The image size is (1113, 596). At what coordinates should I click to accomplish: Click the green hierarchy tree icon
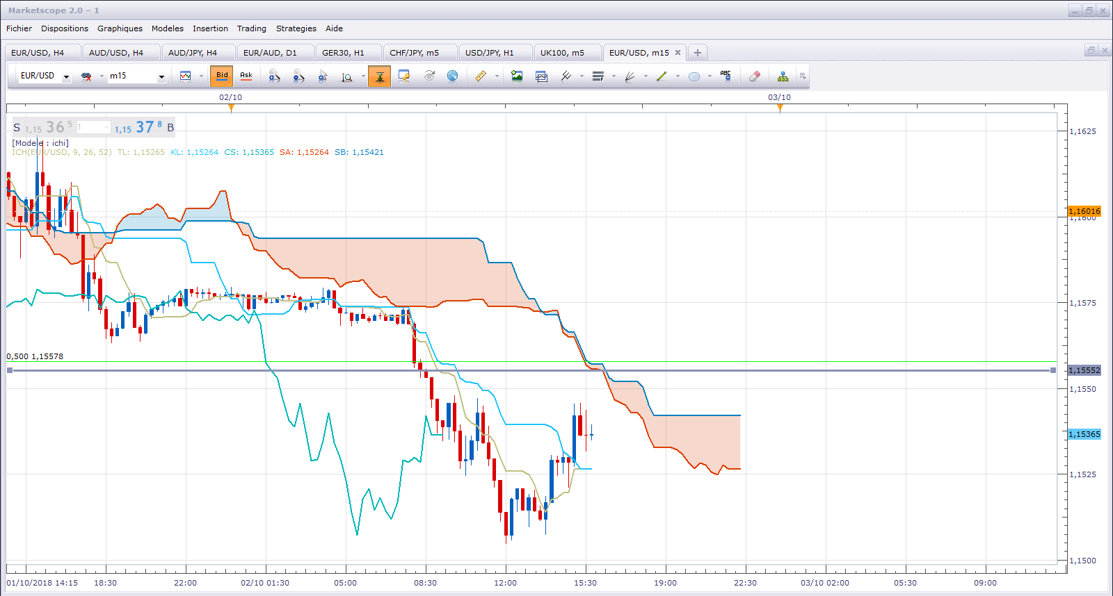[x=783, y=76]
